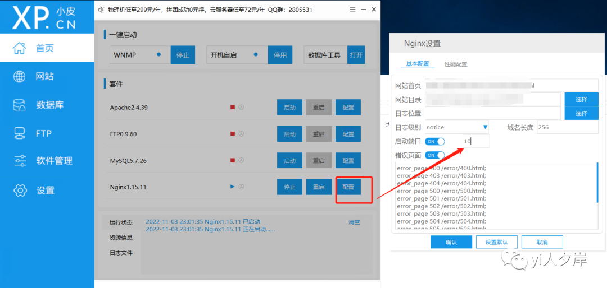Click 选择 button for 网站目录
This screenshot has height=288, width=607.
(x=582, y=99)
